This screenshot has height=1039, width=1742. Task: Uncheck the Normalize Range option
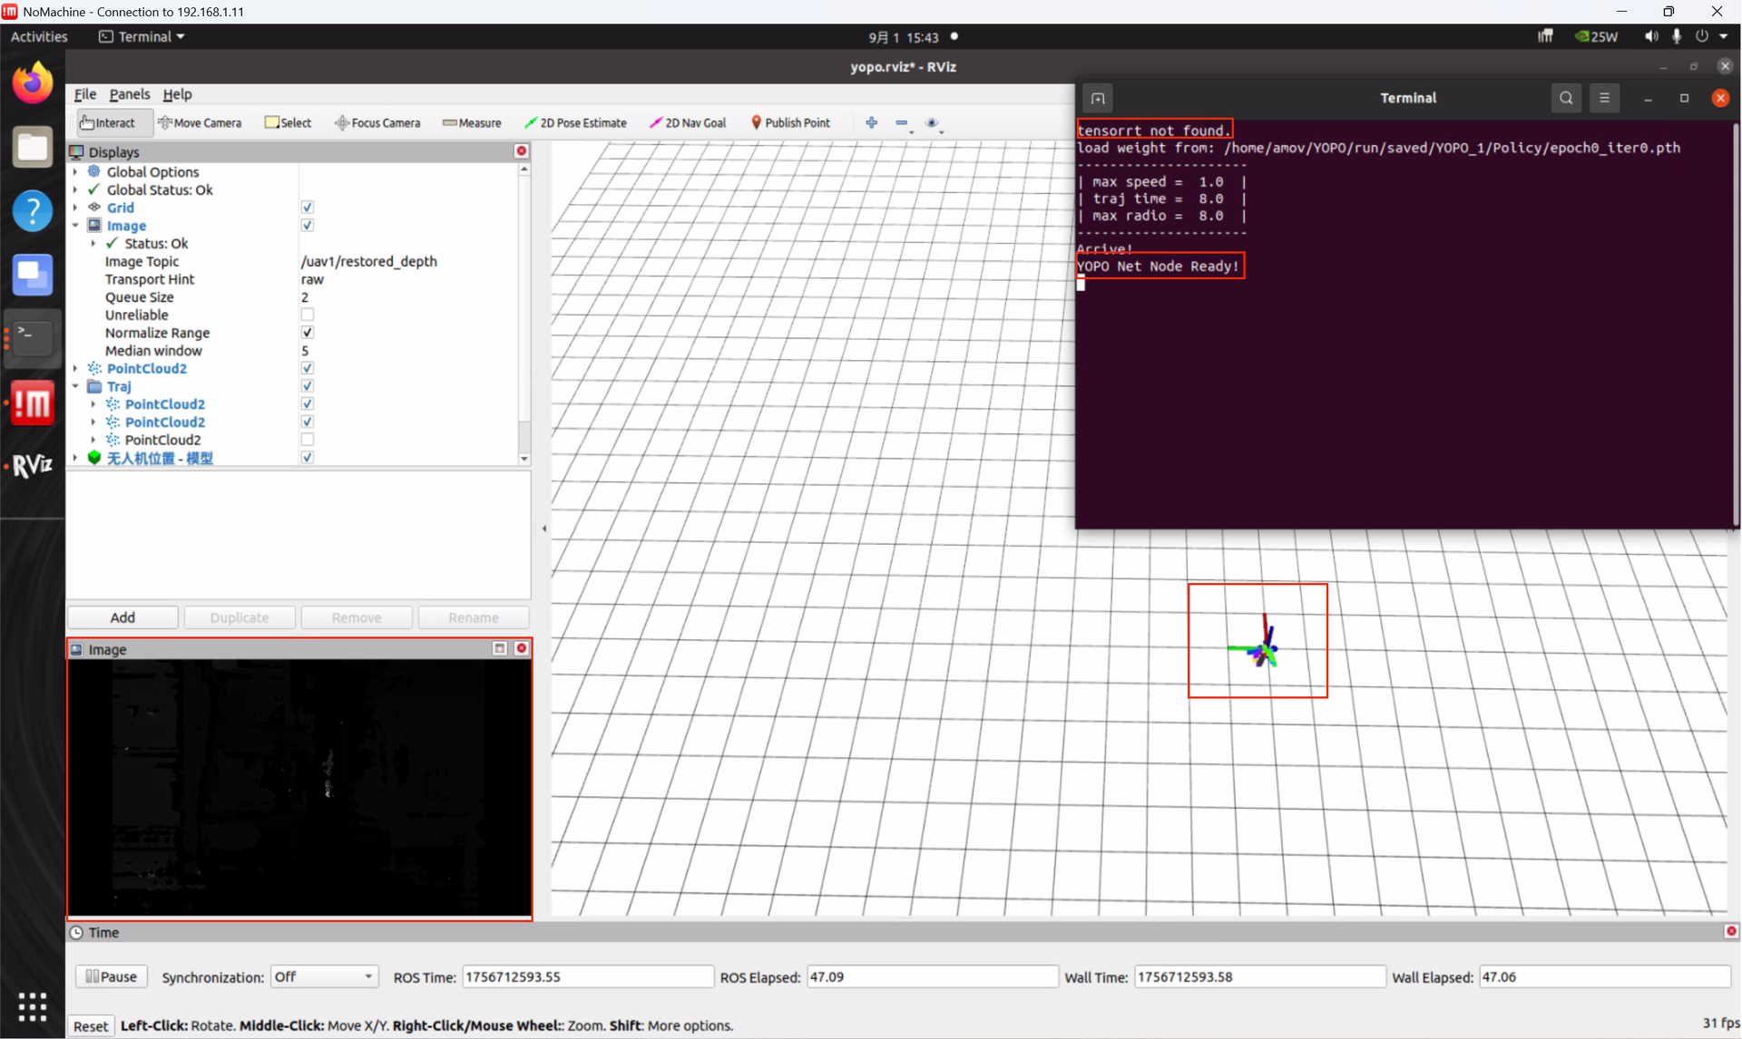(308, 333)
